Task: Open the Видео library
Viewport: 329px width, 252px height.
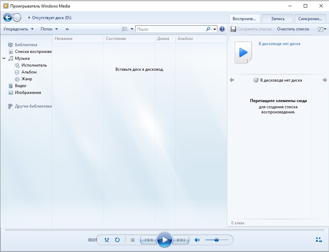Action: pyautogui.click(x=20, y=86)
